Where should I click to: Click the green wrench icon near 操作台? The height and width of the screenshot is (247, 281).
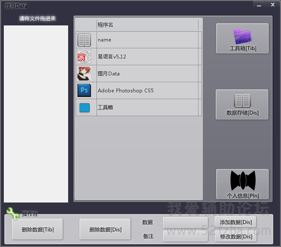tap(13, 214)
